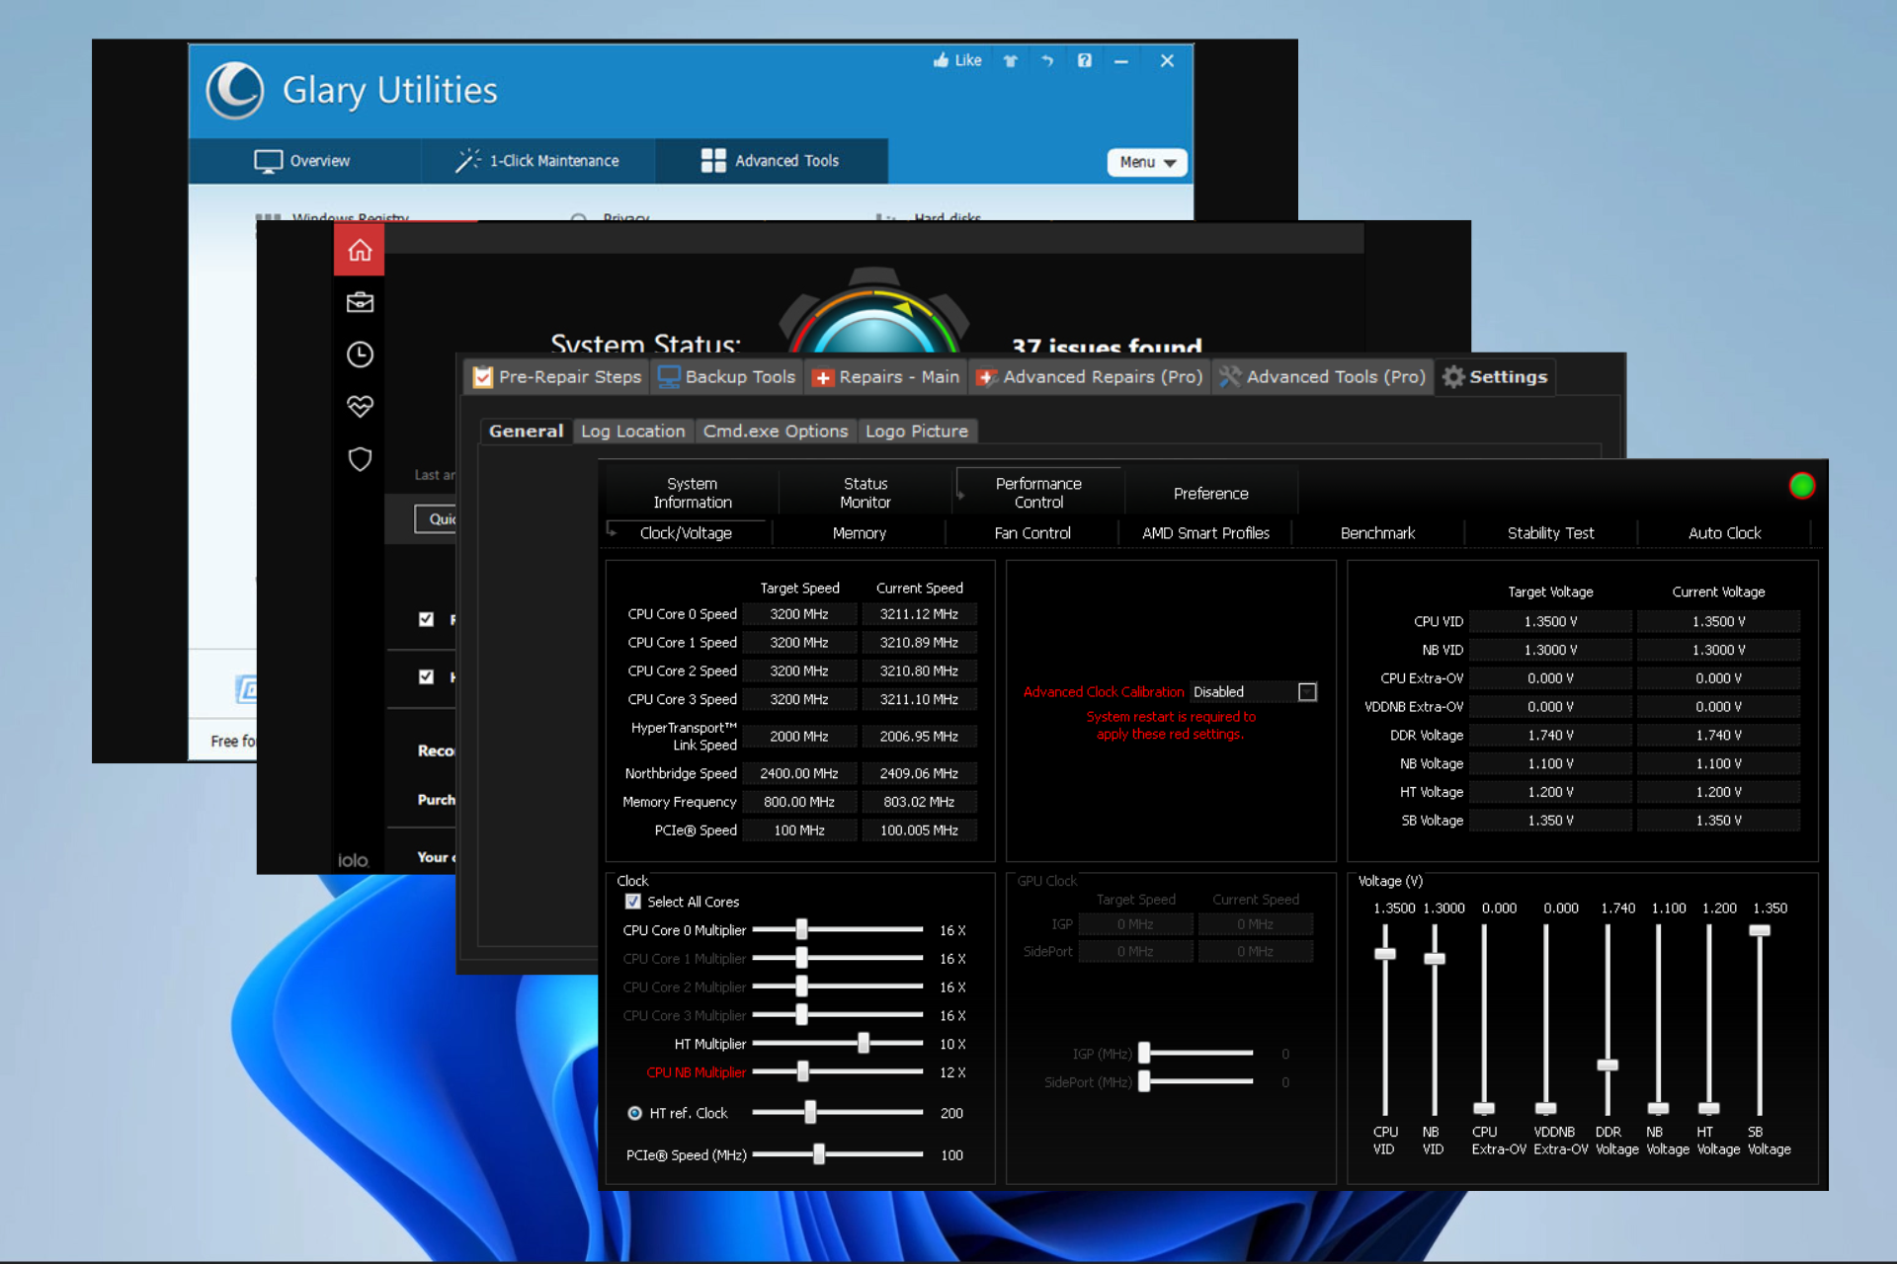Select the Log Location sub-tab
1897x1264 pixels.
632,432
